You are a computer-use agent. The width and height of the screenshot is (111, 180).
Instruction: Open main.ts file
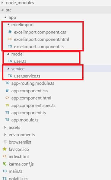(x=15, y=171)
